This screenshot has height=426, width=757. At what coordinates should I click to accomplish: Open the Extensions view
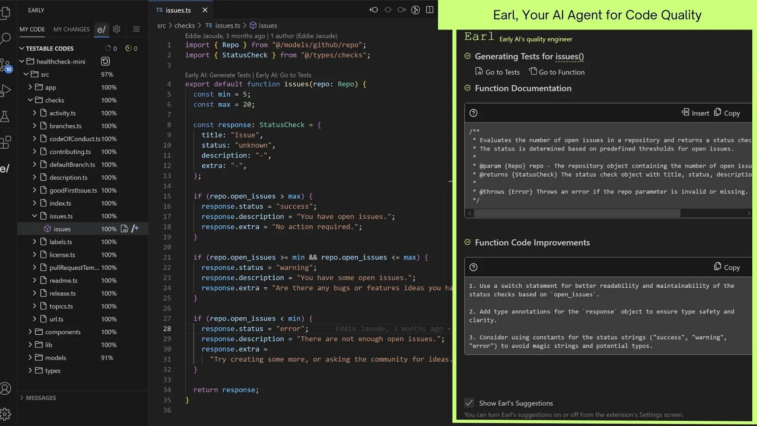(5, 142)
